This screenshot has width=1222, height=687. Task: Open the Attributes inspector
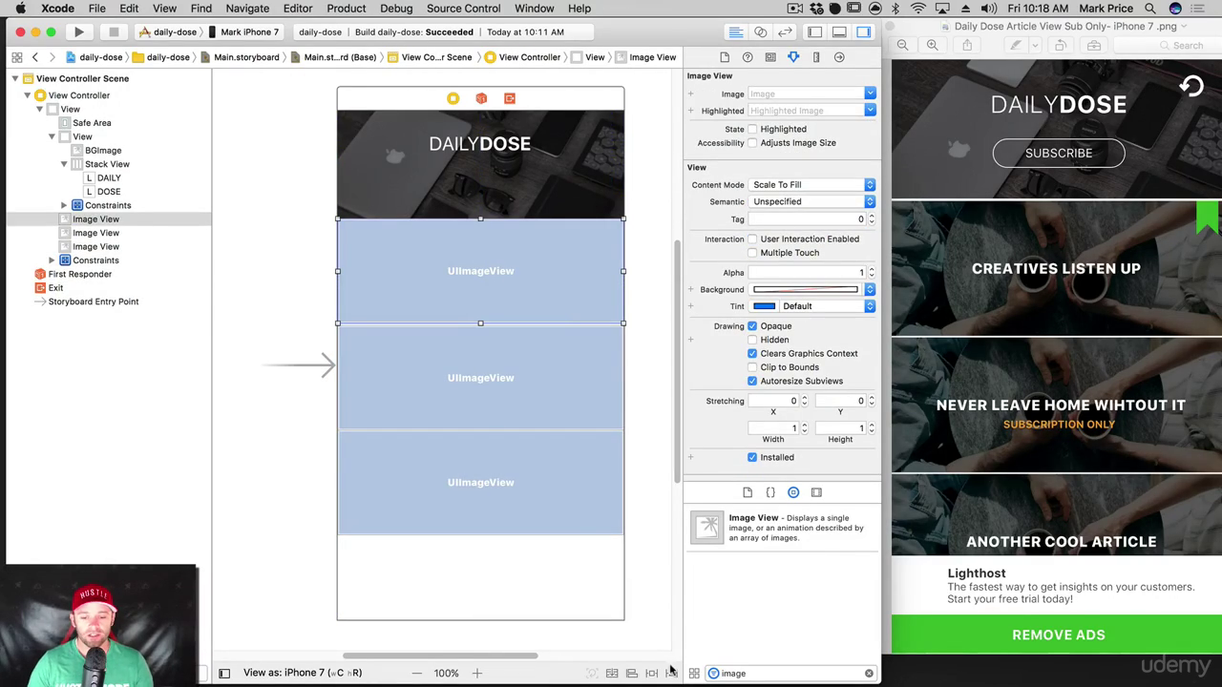coord(793,57)
